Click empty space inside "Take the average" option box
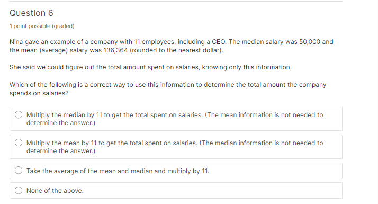Screen dimensions: 378x204 [275, 171]
